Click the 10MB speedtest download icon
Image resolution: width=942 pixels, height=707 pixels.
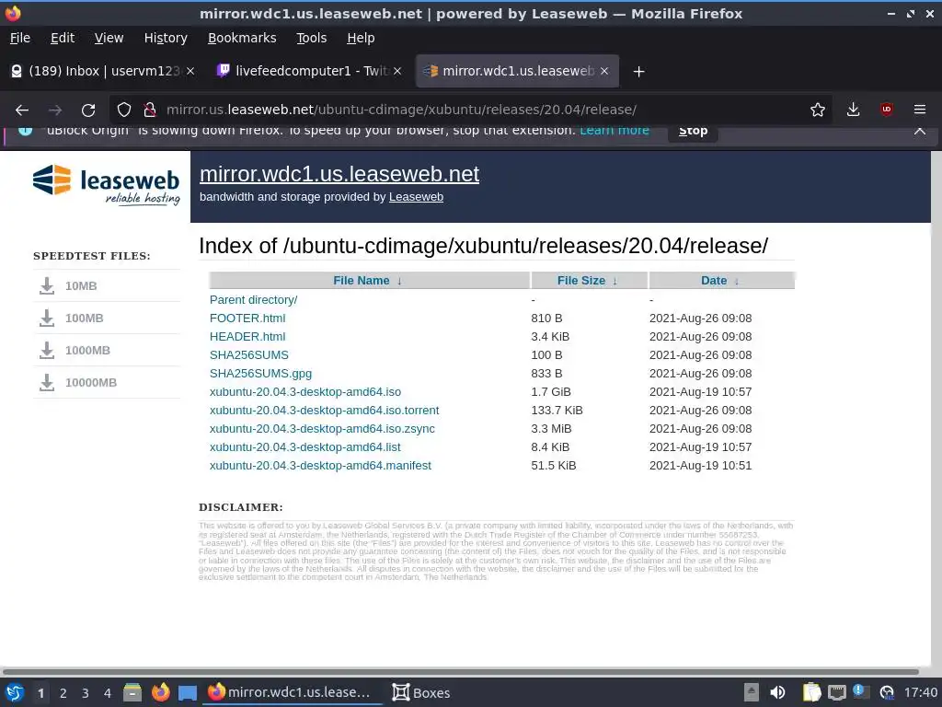pyautogui.click(x=47, y=285)
